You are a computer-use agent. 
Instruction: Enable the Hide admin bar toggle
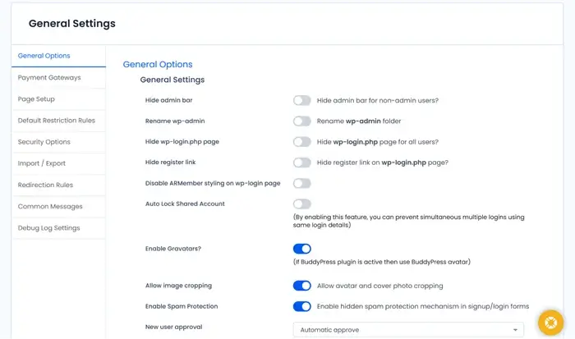(301, 100)
